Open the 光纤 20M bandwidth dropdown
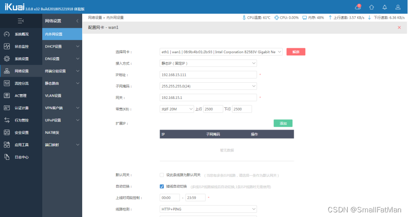Viewport: 408px width, 217px height. [x=177, y=109]
